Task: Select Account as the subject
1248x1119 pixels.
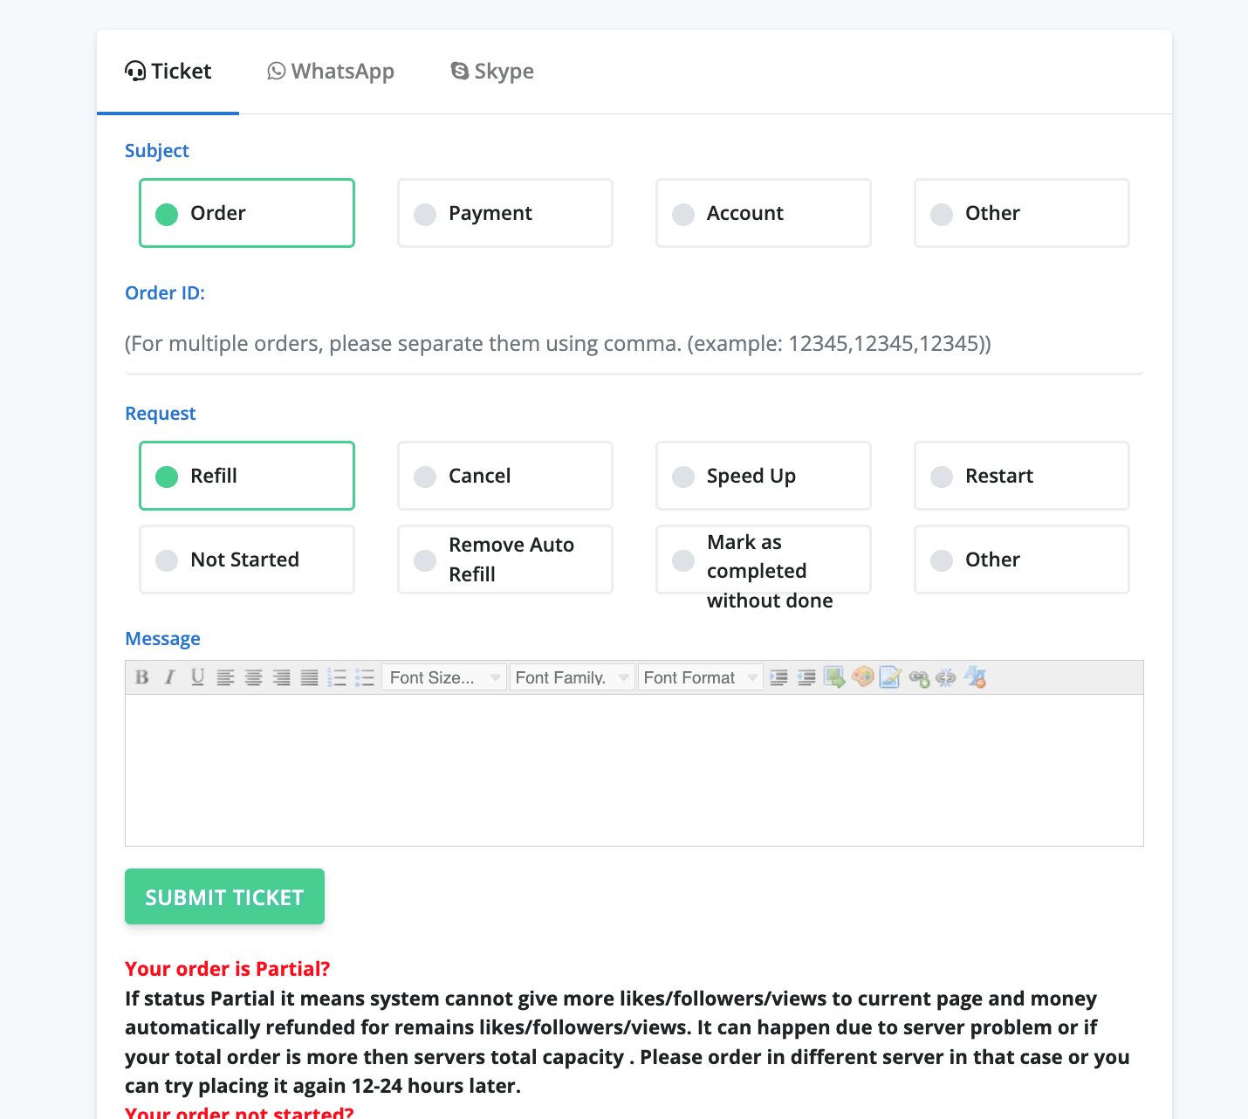Action: (764, 213)
